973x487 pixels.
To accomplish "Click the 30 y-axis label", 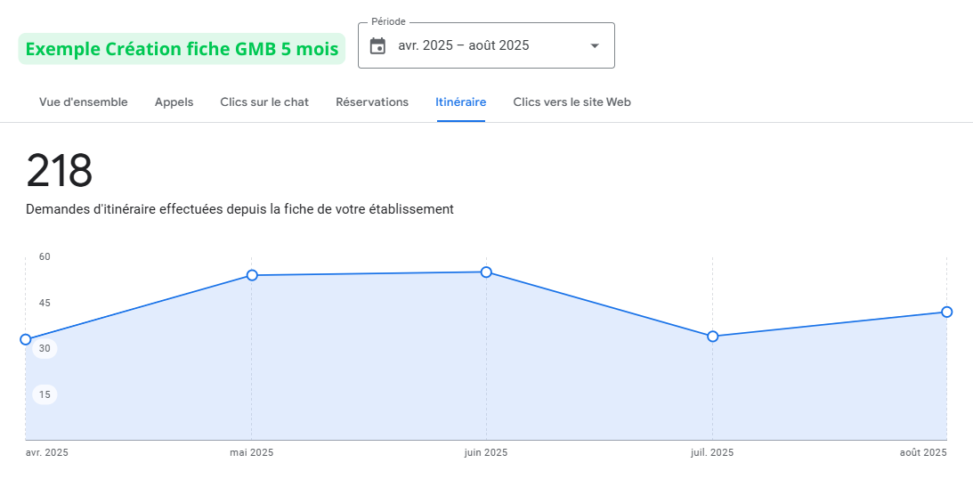I will (x=45, y=348).
